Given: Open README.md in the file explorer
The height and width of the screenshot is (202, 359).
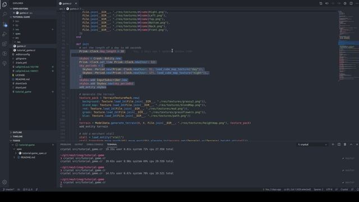Looking at the screenshot, I should coord(22,79).
